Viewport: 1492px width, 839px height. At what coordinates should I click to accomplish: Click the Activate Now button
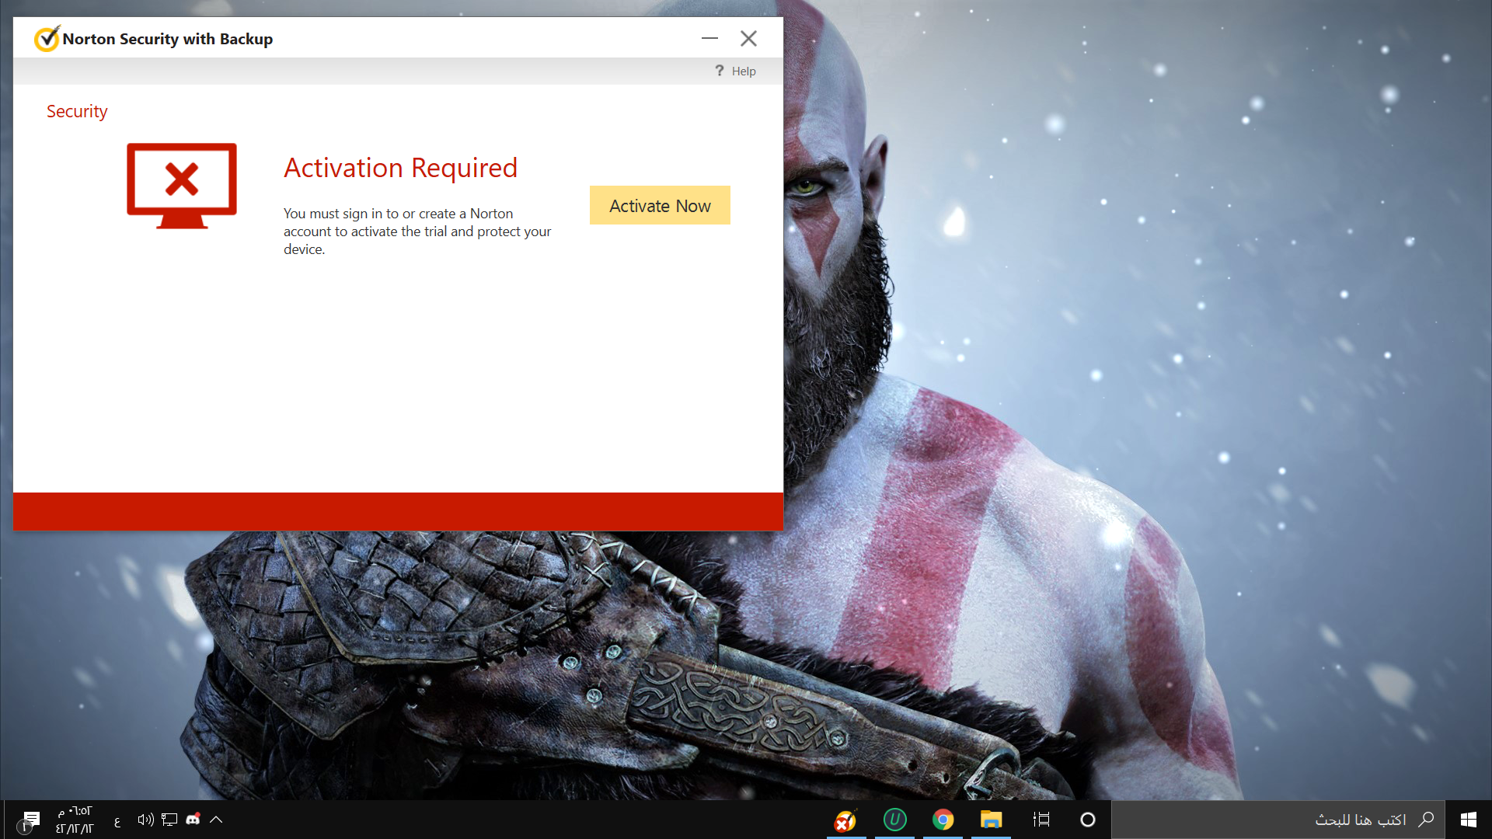(660, 205)
